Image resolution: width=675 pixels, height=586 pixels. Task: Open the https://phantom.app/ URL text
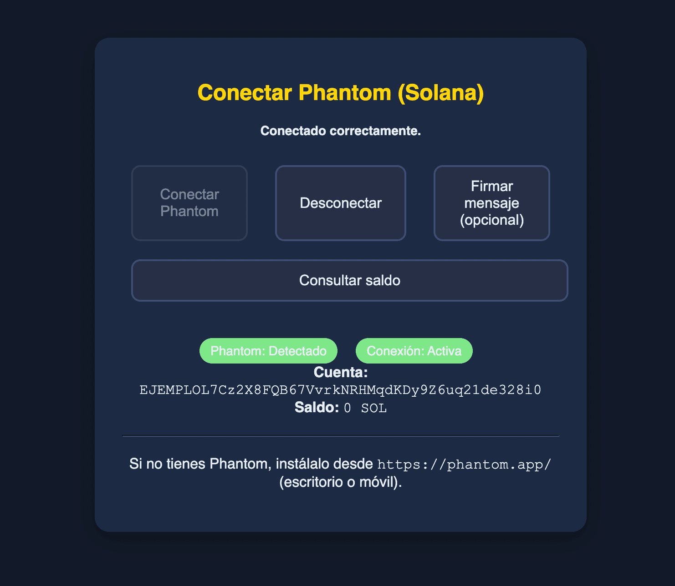464,465
